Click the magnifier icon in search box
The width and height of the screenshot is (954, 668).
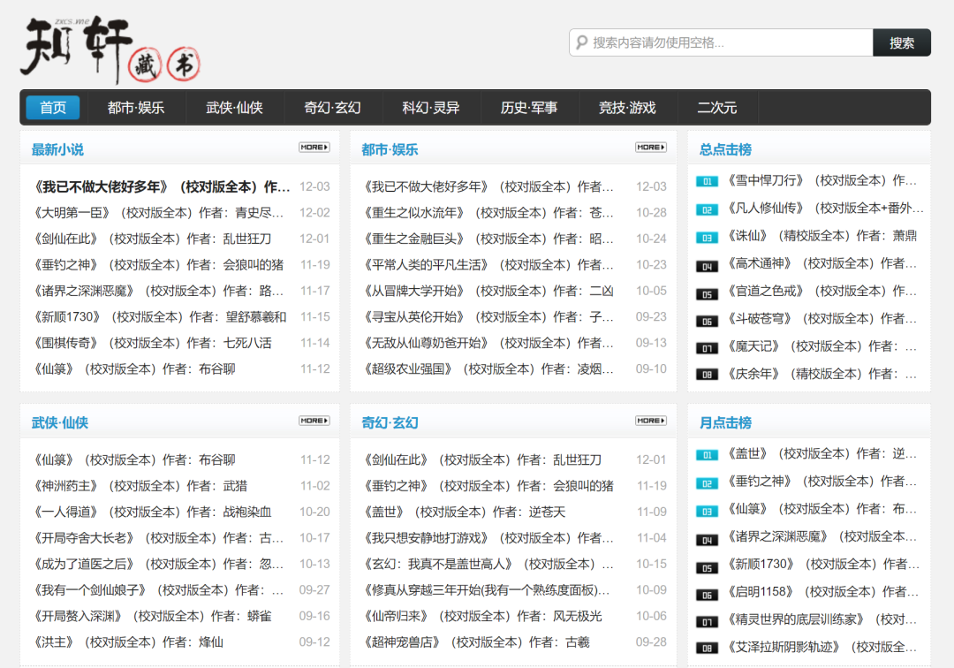581,42
